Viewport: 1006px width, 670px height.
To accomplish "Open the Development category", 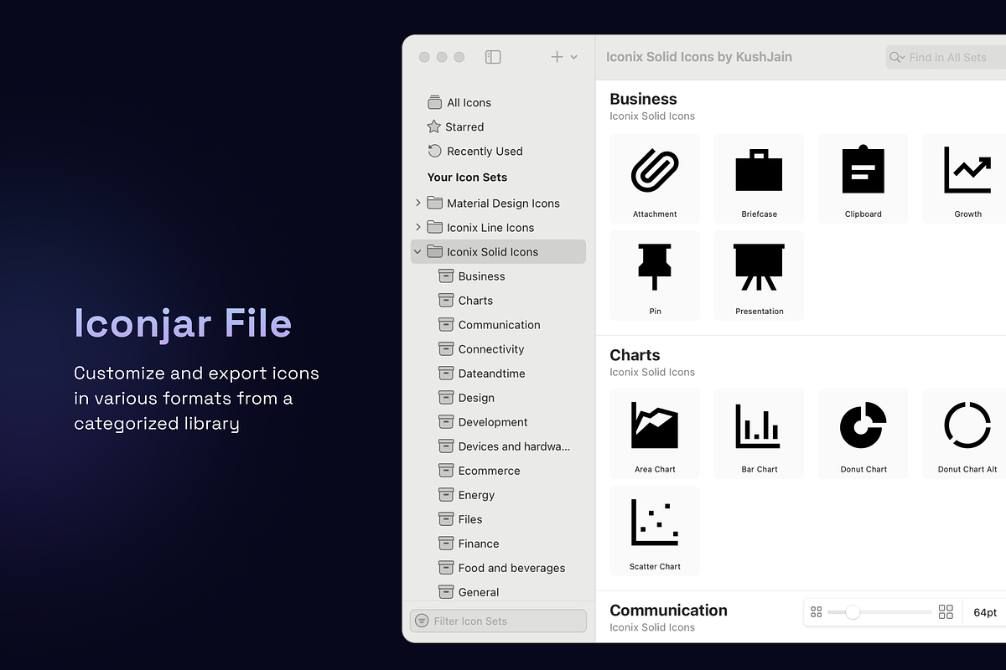I will point(484,421).
